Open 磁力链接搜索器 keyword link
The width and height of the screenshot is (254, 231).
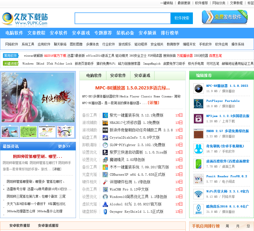tap(129, 64)
